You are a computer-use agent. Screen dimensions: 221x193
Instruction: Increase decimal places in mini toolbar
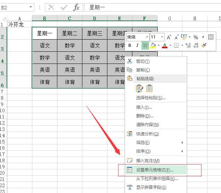tap(188, 45)
